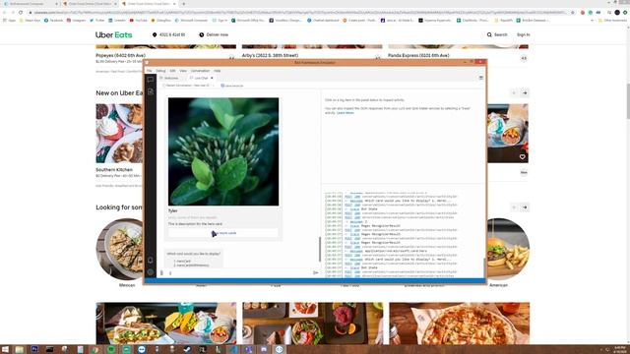Click the American cuisine category image
630x354 pixels.
point(508,249)
